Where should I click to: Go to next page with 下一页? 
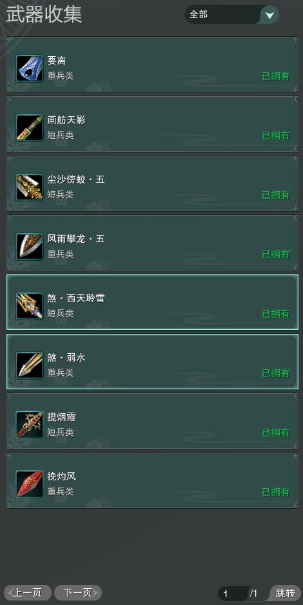pyautogui.click(x=78, y=593)
